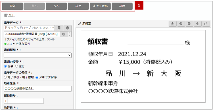Click the pencil icon next to 未確定
This screenshot has width=213, height=110.
tap(80, 24)
